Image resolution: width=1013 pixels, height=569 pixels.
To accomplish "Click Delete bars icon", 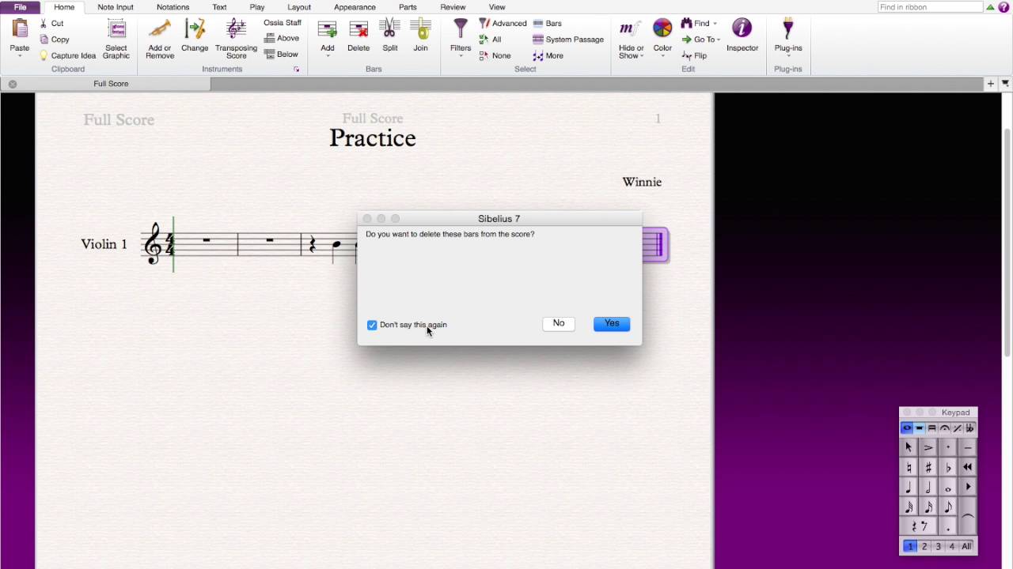I will click(359, 30).
